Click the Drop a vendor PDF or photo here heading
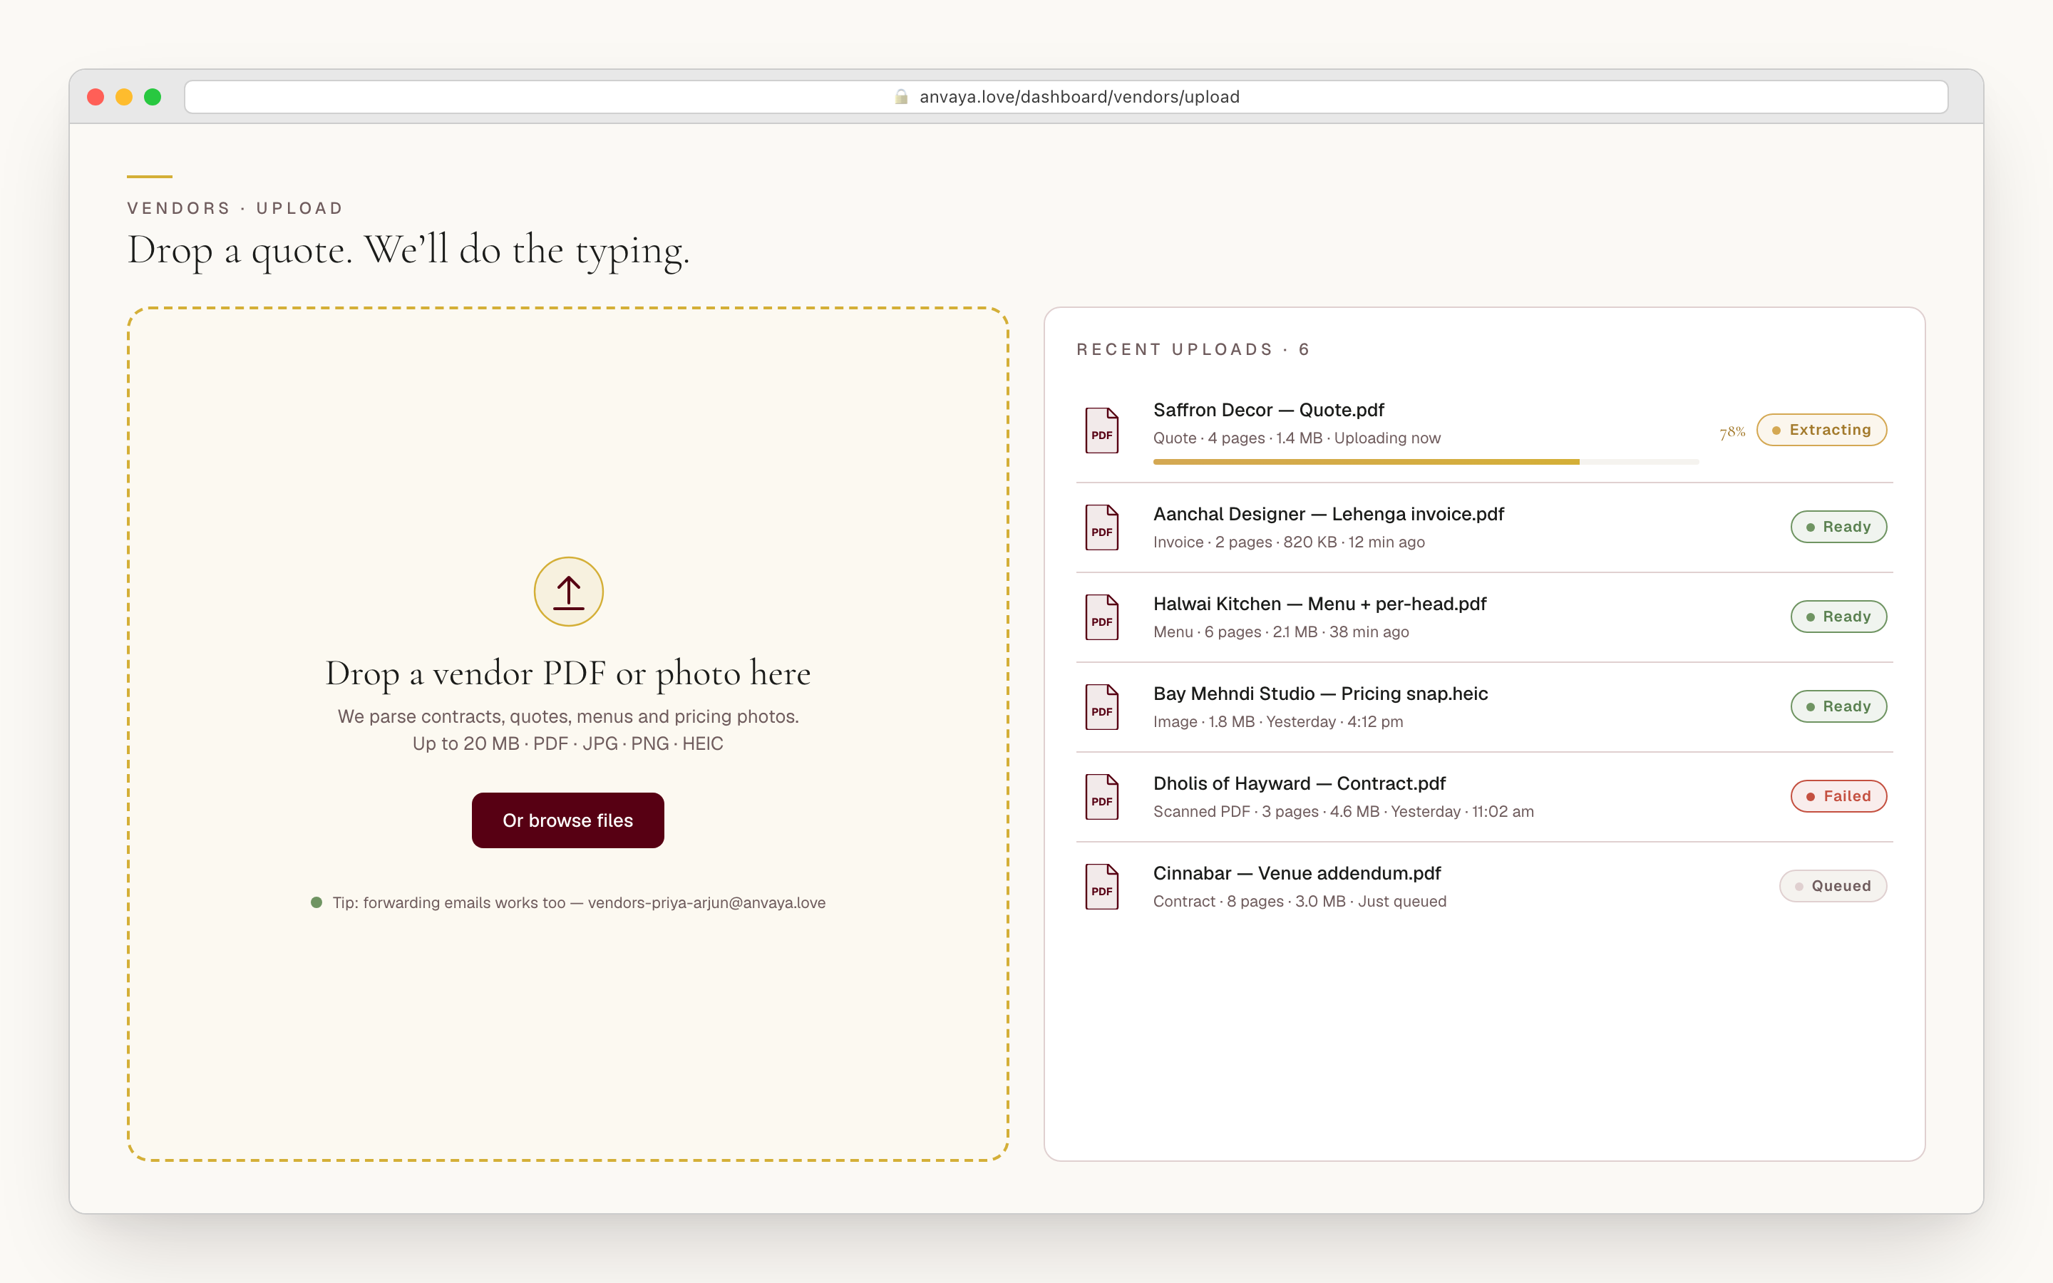The width and height of the screenshot is (2053, 1283). click(x=567, y=674)
